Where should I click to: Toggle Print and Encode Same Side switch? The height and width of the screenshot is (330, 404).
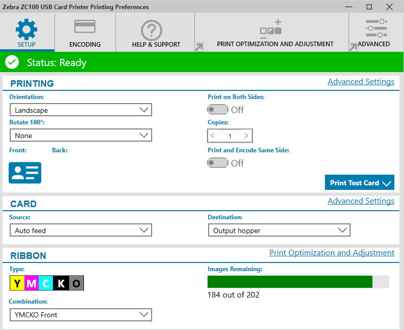coord(218,162)
